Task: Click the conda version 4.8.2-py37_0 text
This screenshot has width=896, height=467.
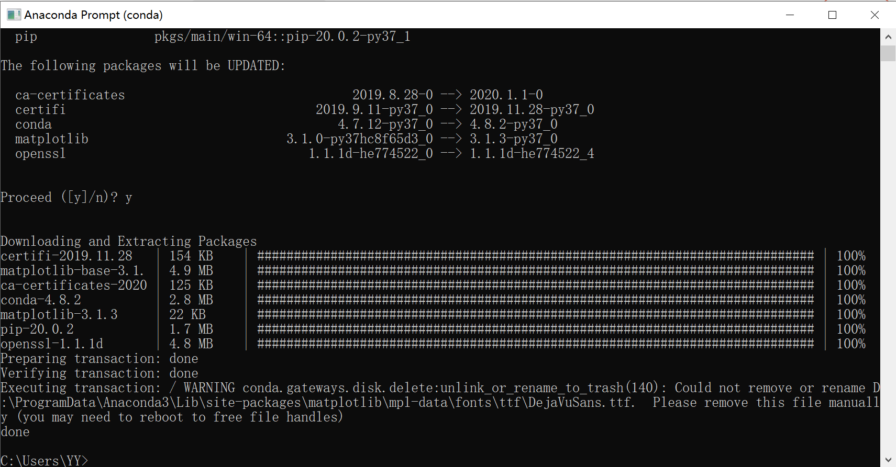Action: 514,124
